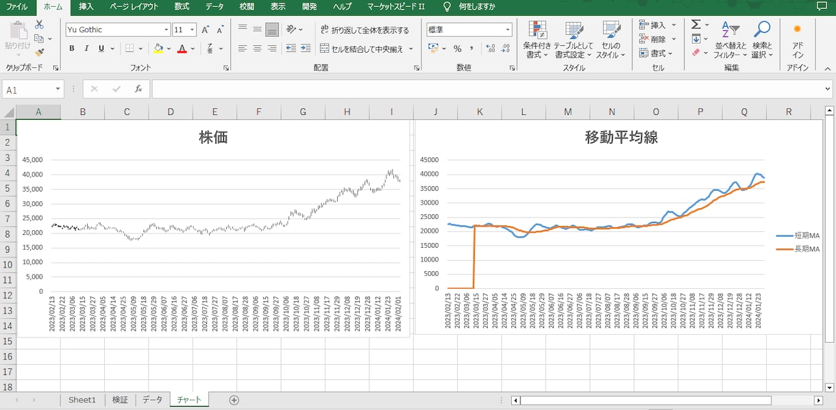Switch to the 校閲 ribbon tab
Viewport: 836px width, 410px height.
pyautogui.click(x=247, y=7)
